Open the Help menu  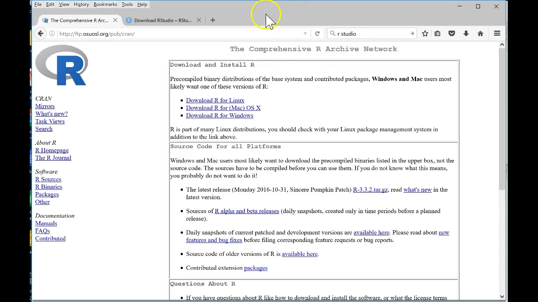(x=142, y=4)
